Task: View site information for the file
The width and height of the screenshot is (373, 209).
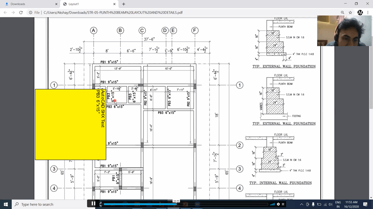Action: click(31, 13)
